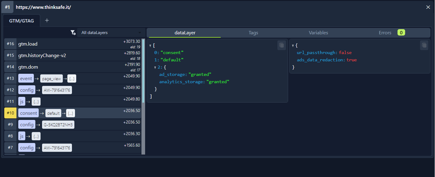This screenshot has height=177, width=435.
Task: Click timestamp +2191.90 on gtm.dom
Action: [x=132, y=65]
